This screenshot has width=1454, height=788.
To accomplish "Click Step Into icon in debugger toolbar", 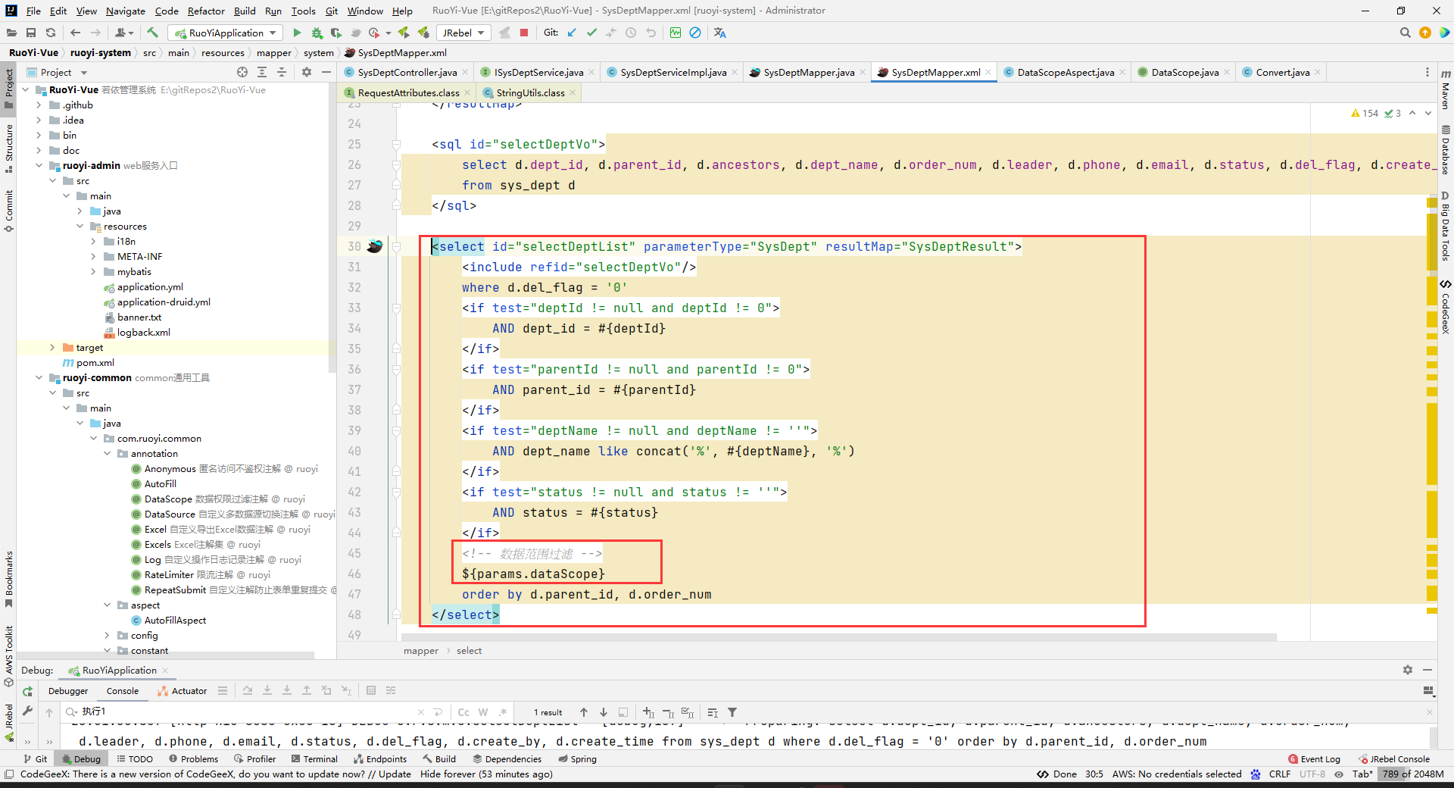I will click(267, 690).
